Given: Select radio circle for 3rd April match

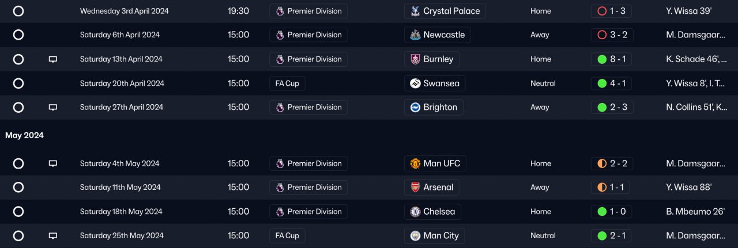Looking at the screenshot, I should click(x=18, y=11).
